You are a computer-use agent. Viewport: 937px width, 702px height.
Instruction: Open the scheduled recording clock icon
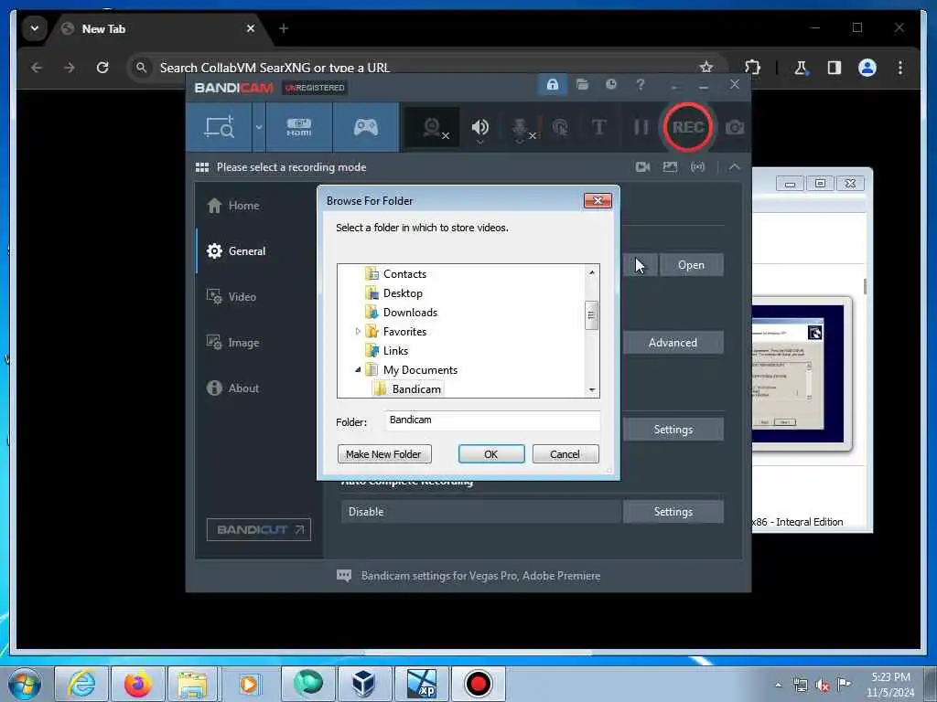click(610, 85)
